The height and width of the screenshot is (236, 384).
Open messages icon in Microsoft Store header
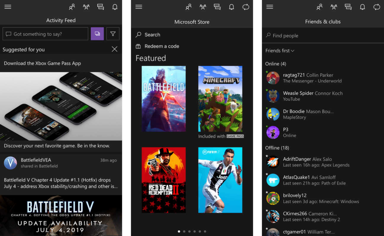click(217, 7)
